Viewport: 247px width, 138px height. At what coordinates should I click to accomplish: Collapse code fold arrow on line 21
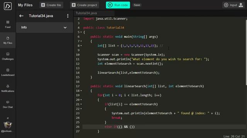[x=81, y=104]
